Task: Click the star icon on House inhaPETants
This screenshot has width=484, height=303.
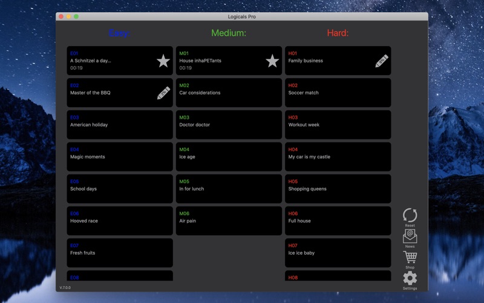Action: pos(272,61)
